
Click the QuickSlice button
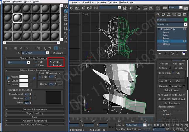click(x=164, y=81)
